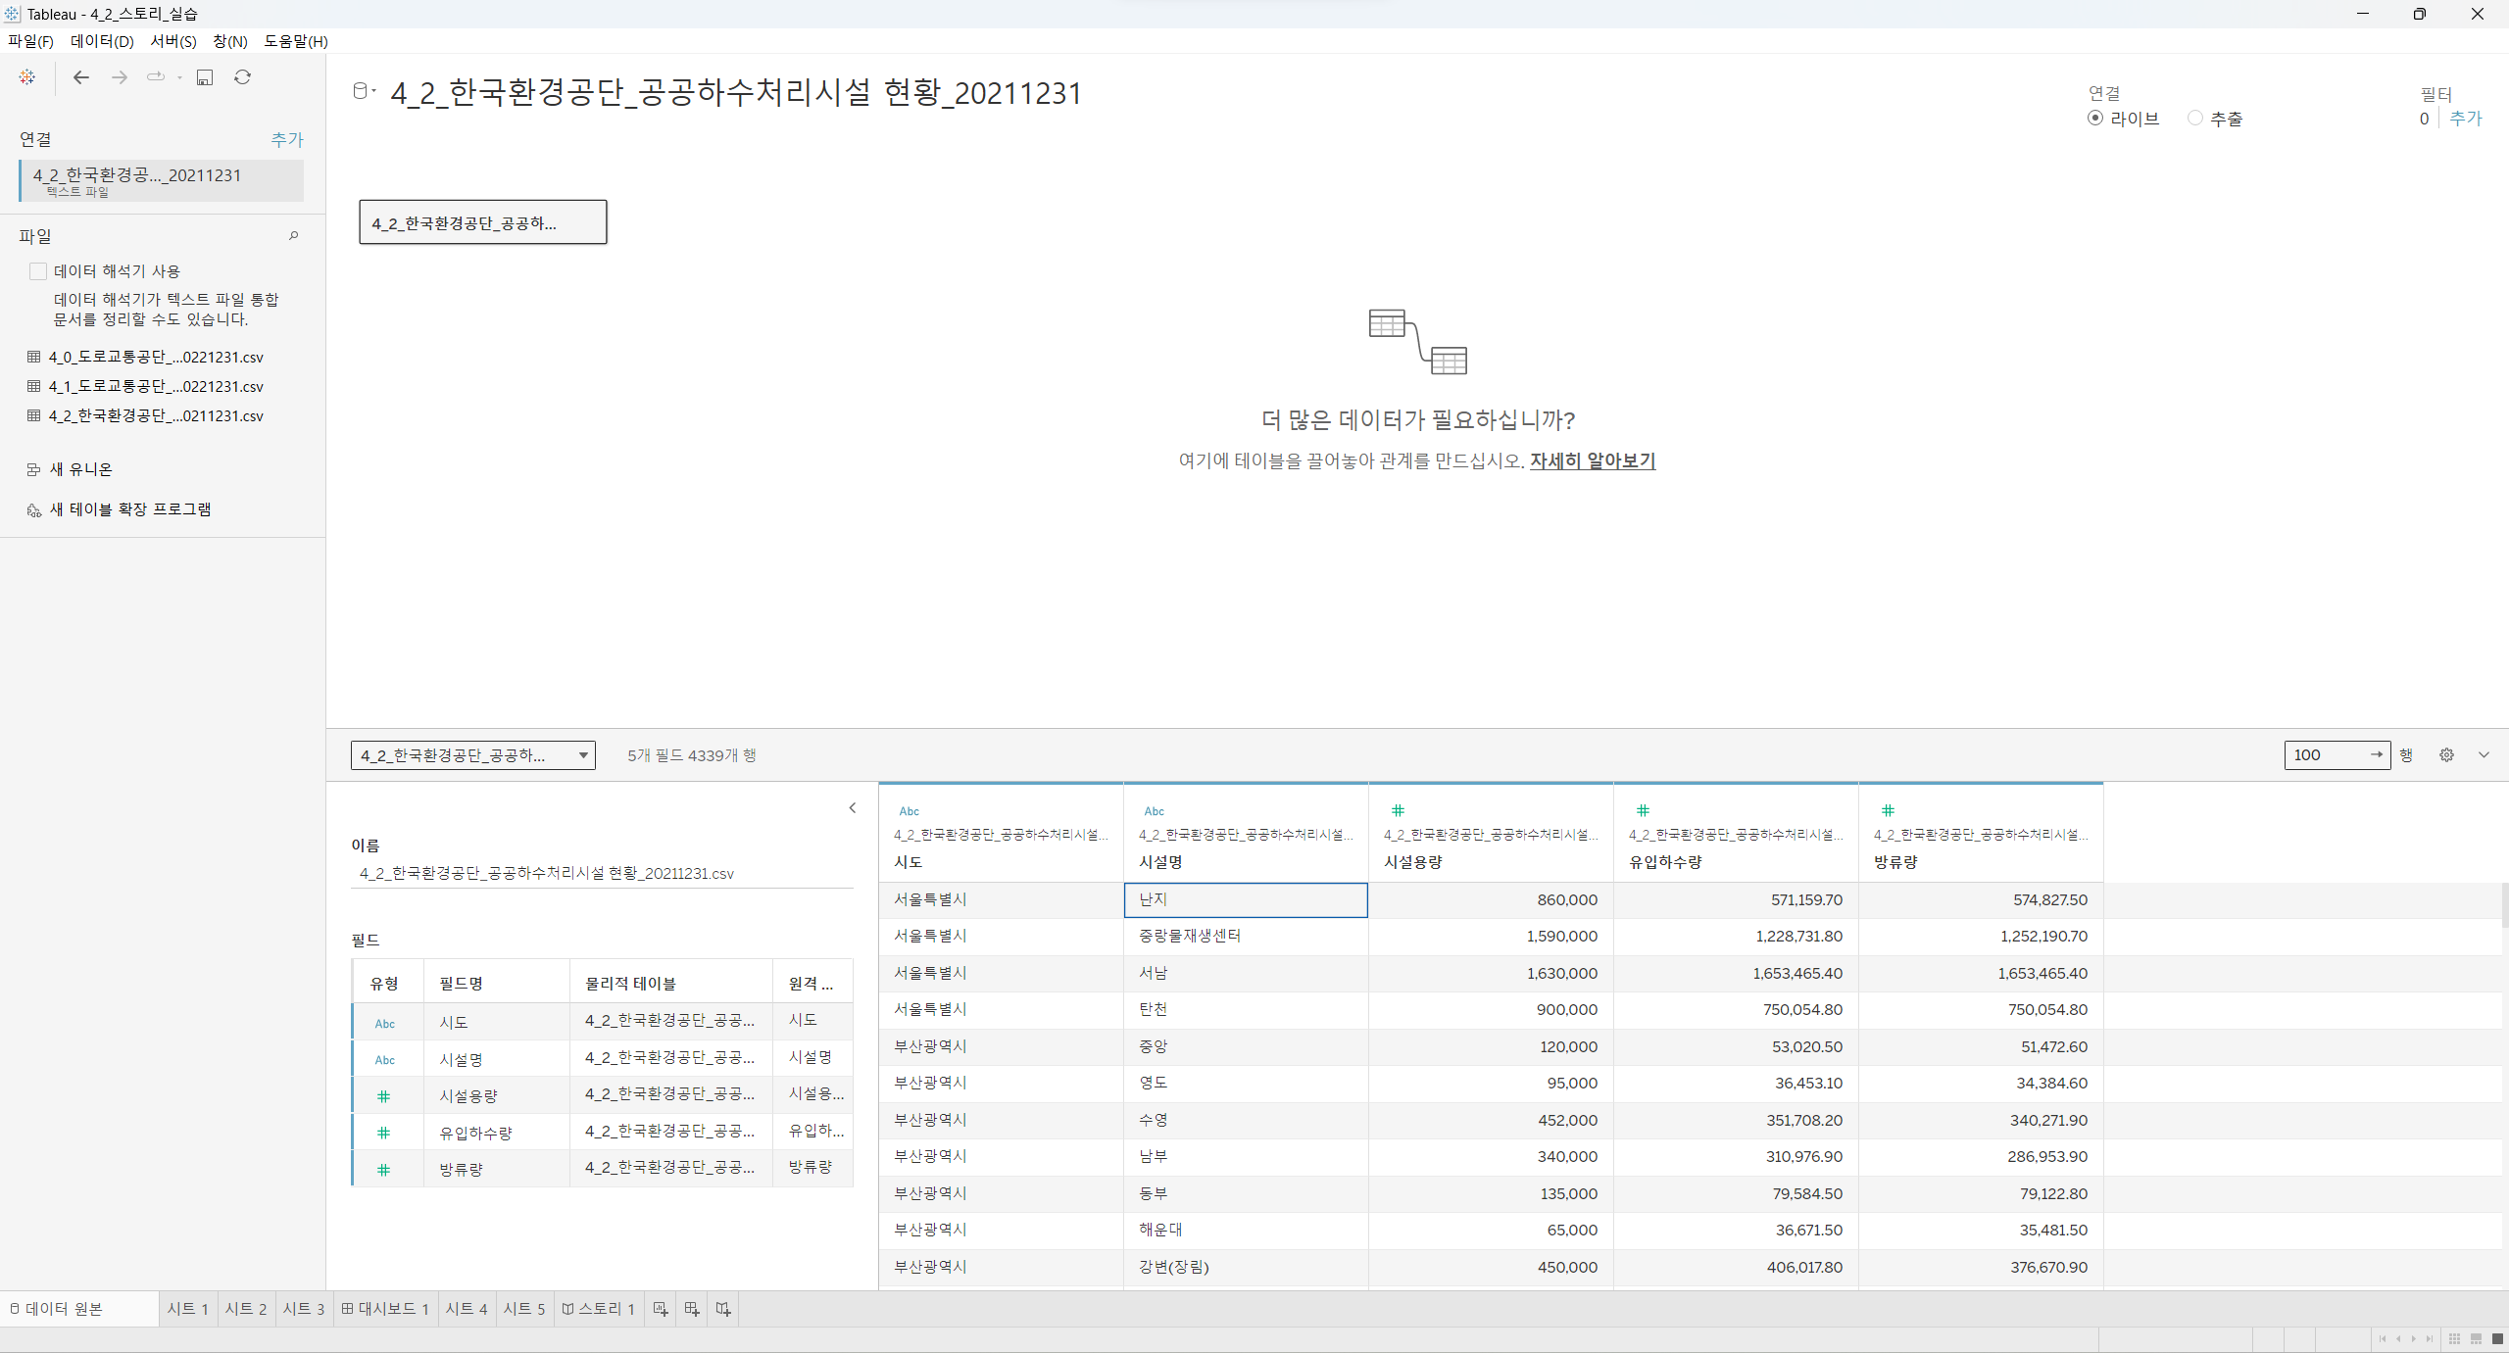2509x1353 pixels.
Task: Click 추가 under 필터 to add a filter
Action: click(x=2466, y=119)
